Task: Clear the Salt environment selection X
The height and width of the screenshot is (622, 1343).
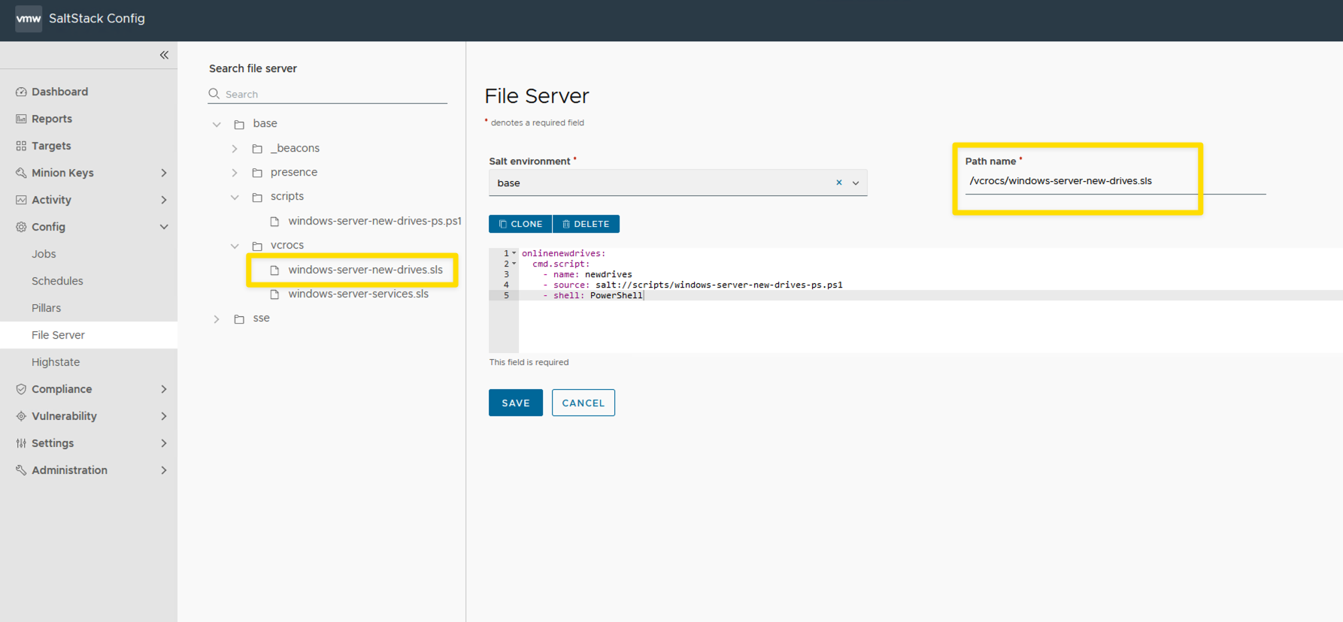Action: tap(839, 183)
